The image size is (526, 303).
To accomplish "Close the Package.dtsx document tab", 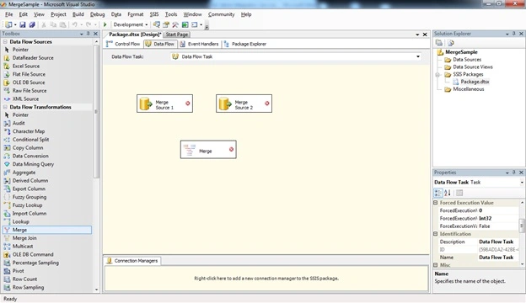I will [x=425, y=35].
